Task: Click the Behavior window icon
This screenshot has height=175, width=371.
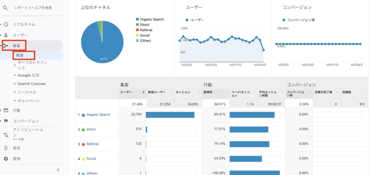Action: pos(6,110)
